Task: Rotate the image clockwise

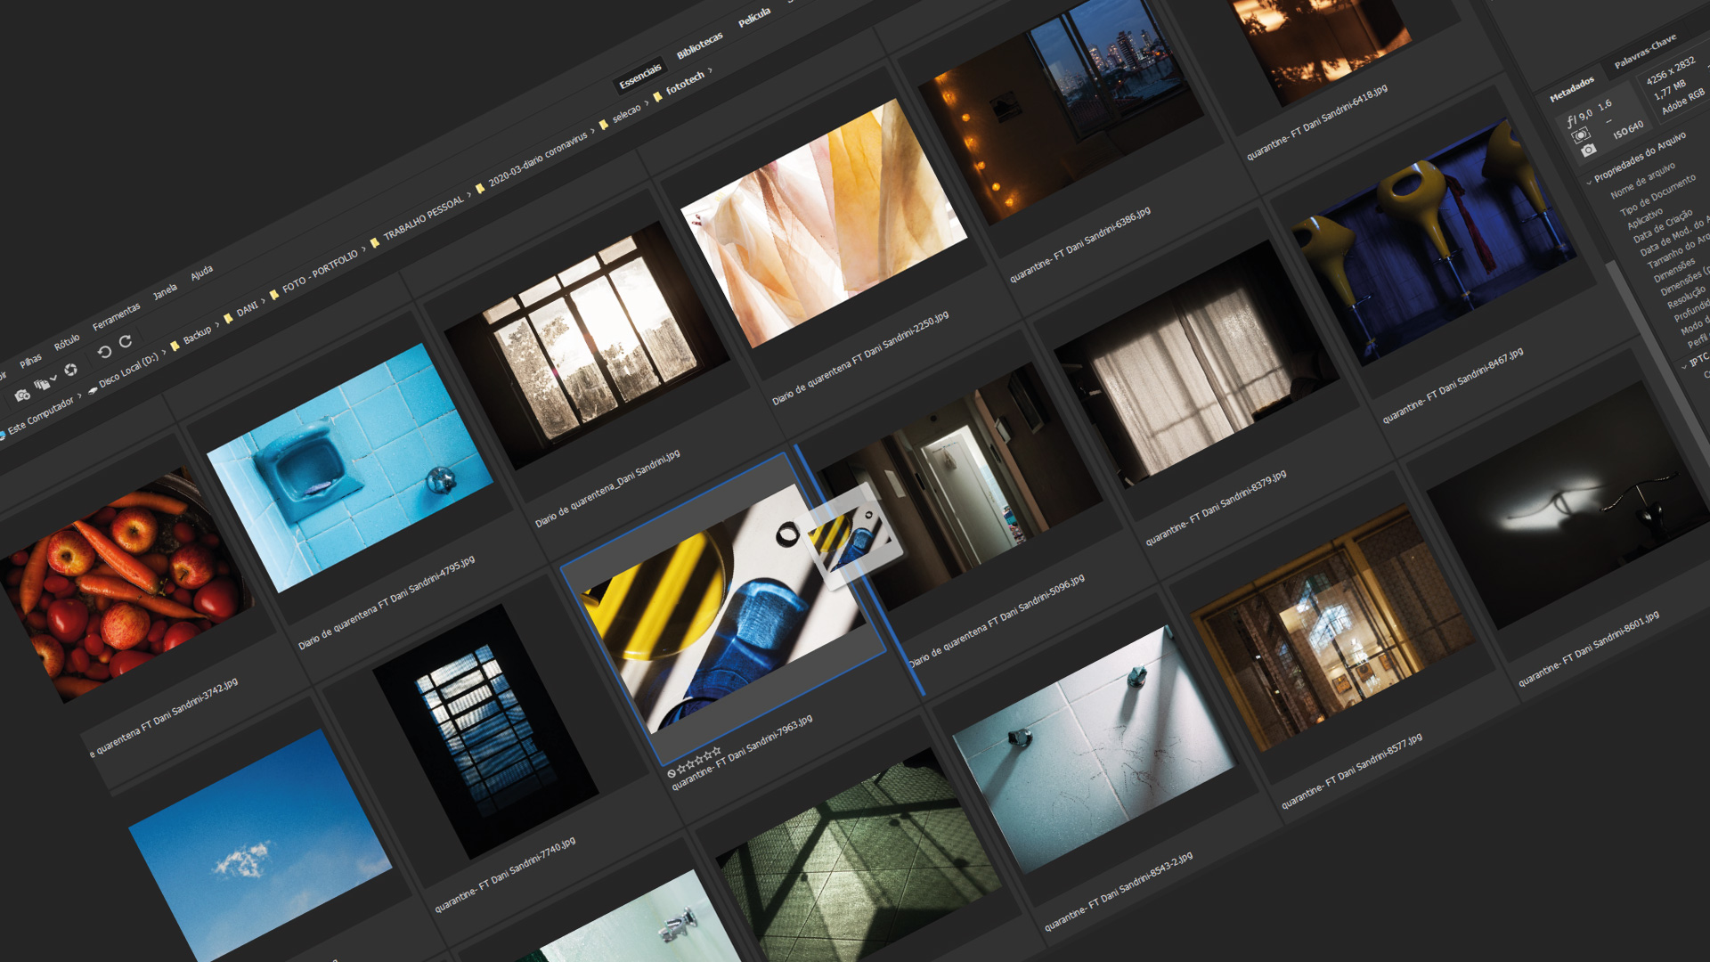Action: [126, 341]
